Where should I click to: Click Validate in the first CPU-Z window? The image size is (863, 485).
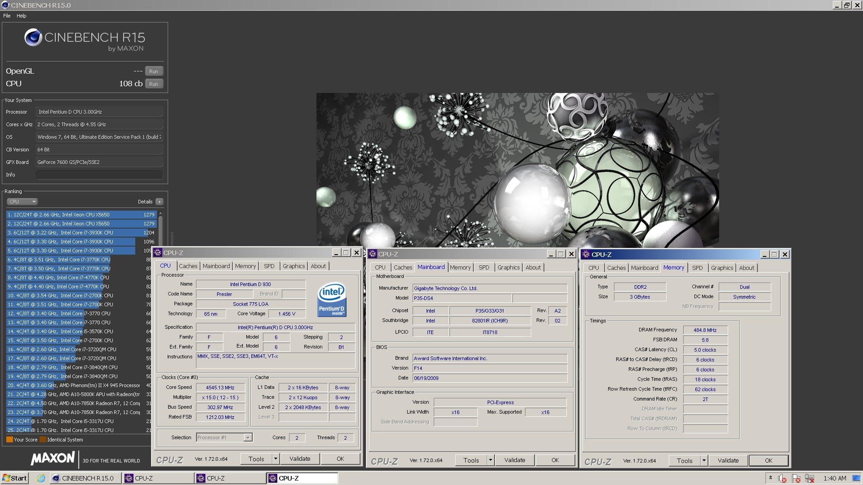coord(300,459)
